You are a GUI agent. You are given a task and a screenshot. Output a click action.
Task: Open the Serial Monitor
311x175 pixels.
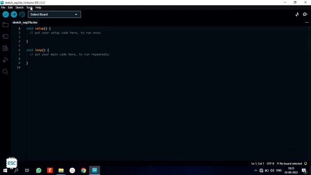pos(305,14)
